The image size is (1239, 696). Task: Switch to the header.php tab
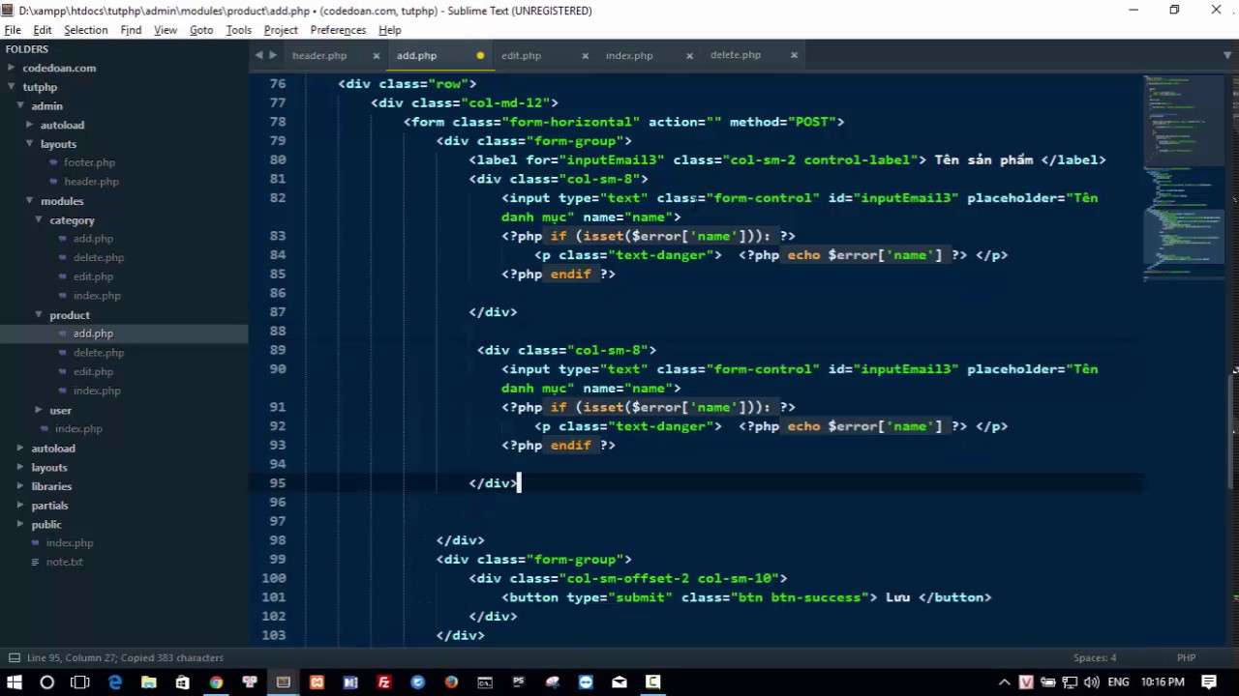[319, 56]
